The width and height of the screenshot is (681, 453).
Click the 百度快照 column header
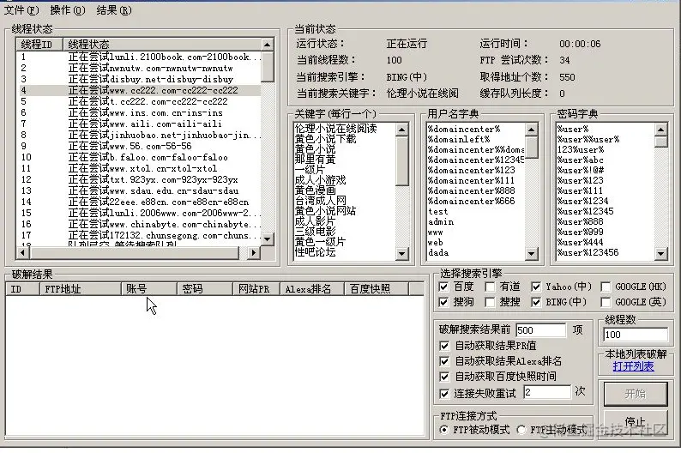[377, 289]
